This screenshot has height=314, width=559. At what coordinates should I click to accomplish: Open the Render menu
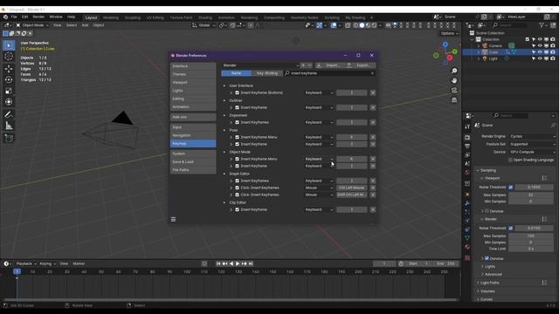coord(38,17)
